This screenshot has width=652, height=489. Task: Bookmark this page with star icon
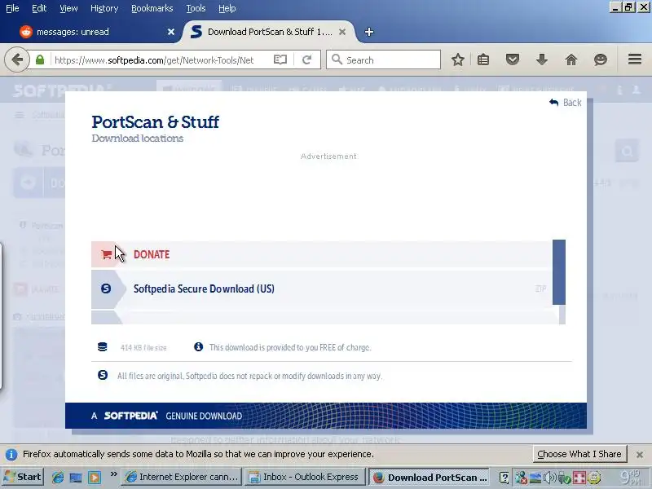click(x=458, y=59)
